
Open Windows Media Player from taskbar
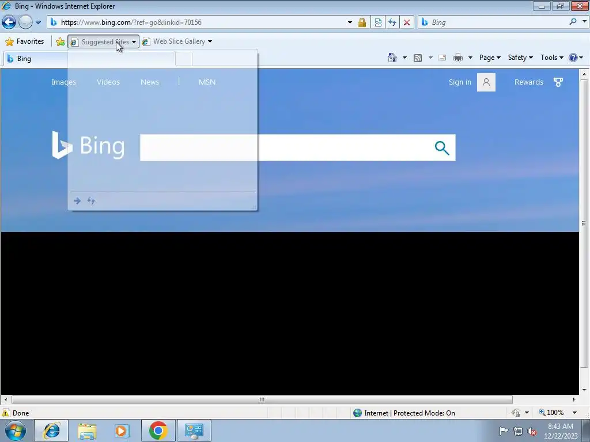[121, 430]
